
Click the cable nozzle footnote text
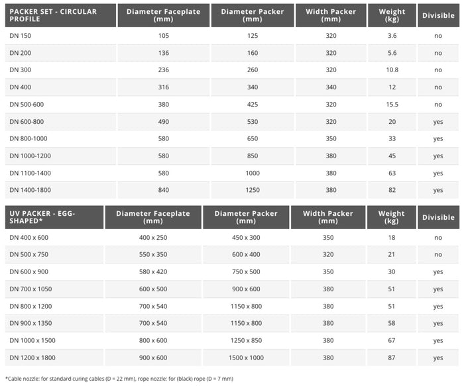tap(119, 379)
